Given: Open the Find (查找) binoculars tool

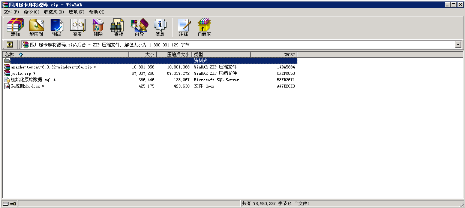Looking at the screenshot, I should point(118,27).
